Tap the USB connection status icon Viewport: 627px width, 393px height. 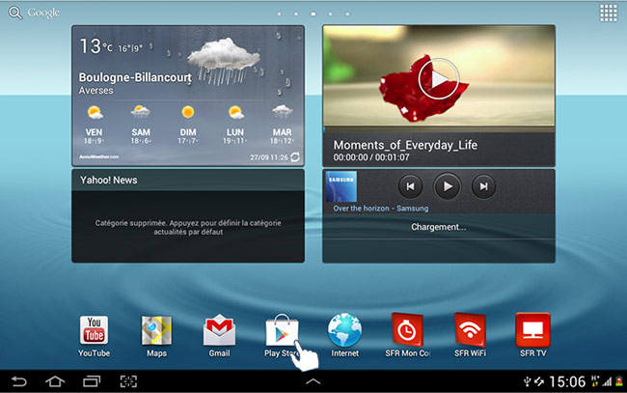click(x=527, y=381)
